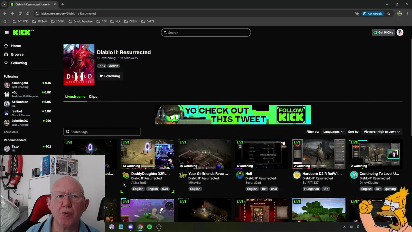412x232 pixels.
Task: Open the Diablo Franchise bookmark folder
Action: point(80,22)
